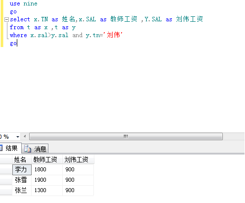Select the salary cell 1300

(47, 191)
